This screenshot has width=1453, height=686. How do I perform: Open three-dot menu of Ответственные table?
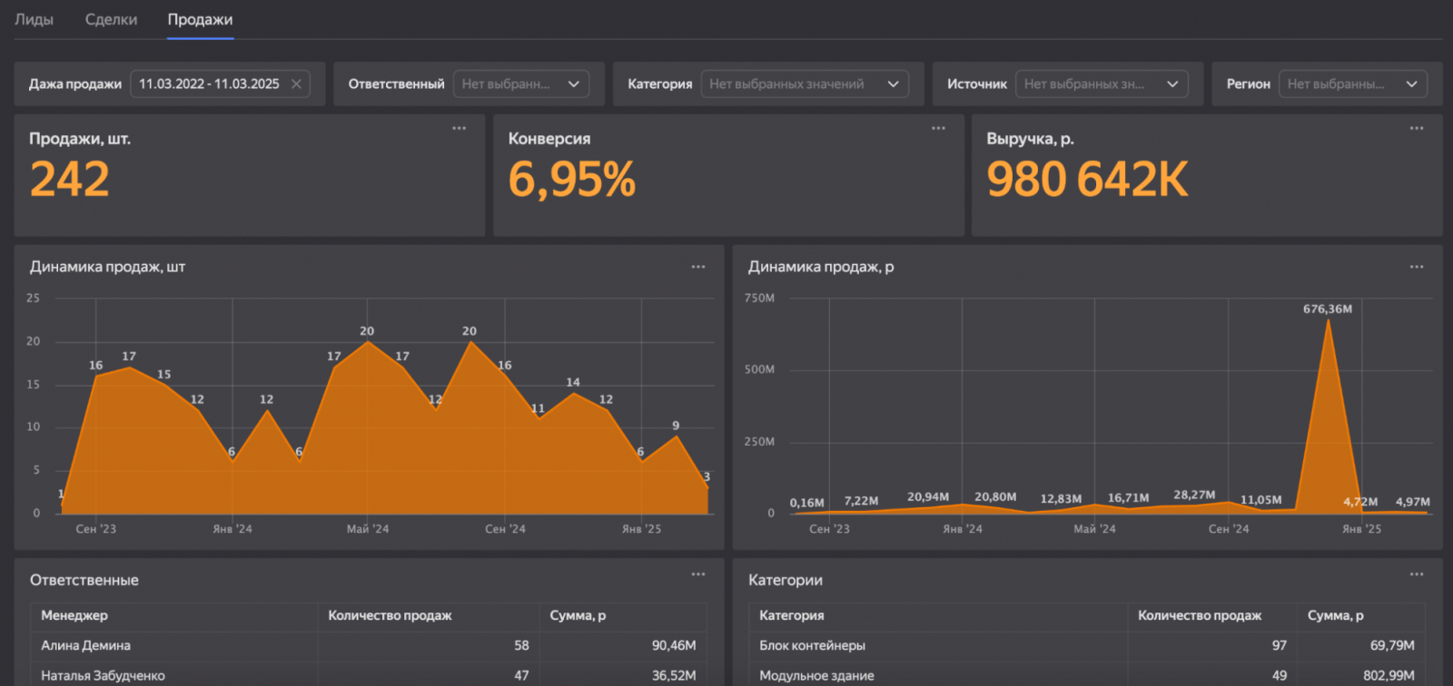click(698, 574)
